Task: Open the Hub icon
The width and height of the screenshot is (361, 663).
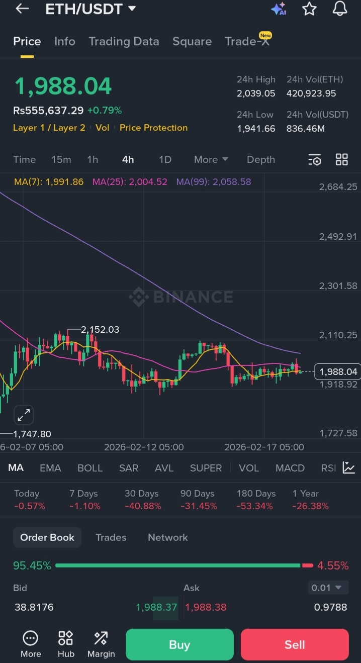Action: (66, 644)
